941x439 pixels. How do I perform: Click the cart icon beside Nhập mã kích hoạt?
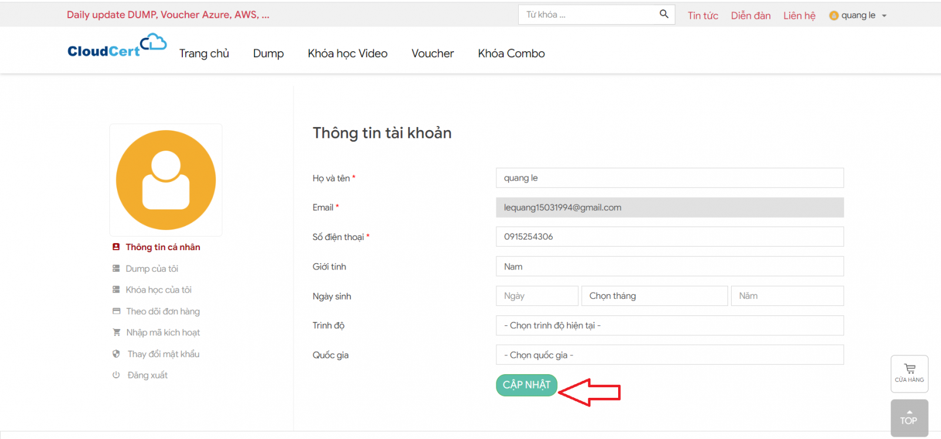[x=116, y=332]
